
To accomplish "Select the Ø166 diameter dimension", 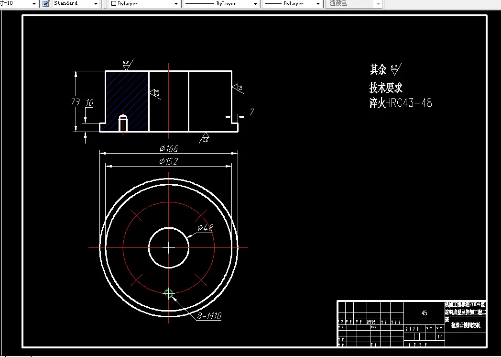I will click(x=168, y=149).
